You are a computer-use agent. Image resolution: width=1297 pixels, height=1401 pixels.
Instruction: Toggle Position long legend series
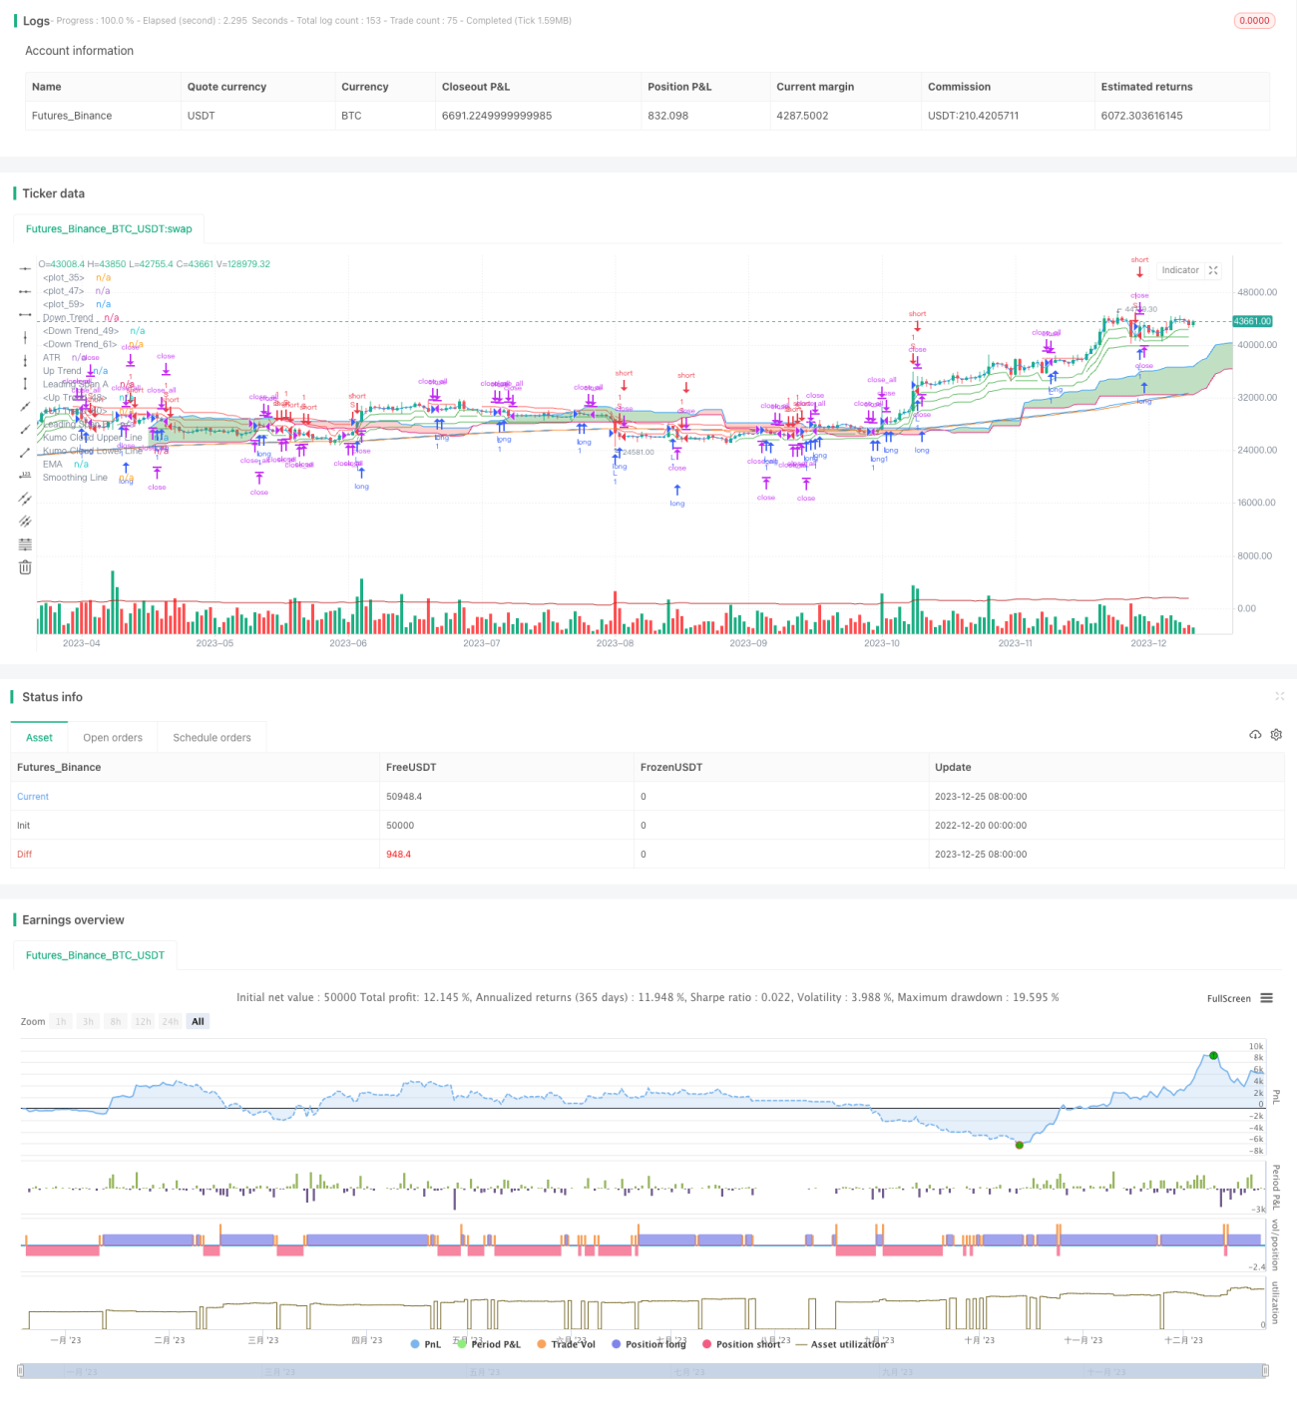(x=648, y=1344)
